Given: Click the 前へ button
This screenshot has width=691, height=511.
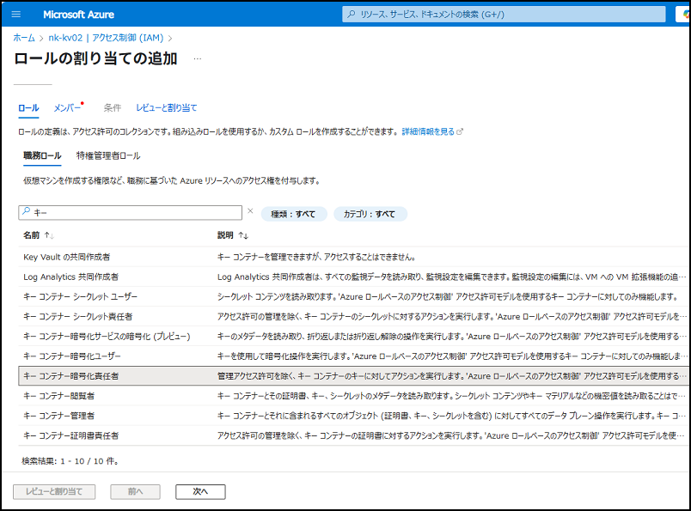Looking at the screenshot, I should coord(135,491).
